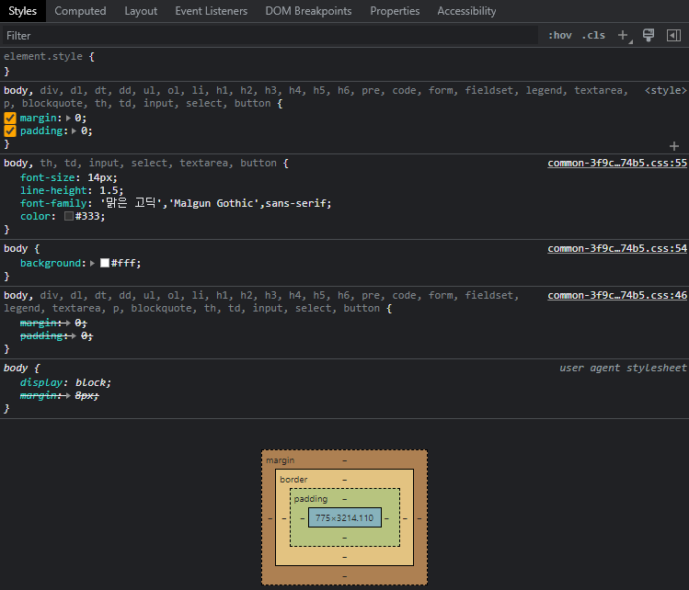The height and width of the screenshot is (590, 689).
Task: Click the background property name
Action: 51,263
